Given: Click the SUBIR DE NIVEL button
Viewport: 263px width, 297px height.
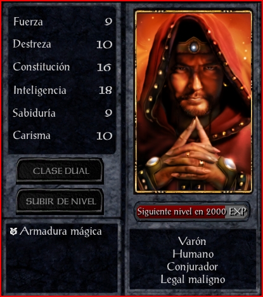Looking at the screenshot, I should 60,202.
